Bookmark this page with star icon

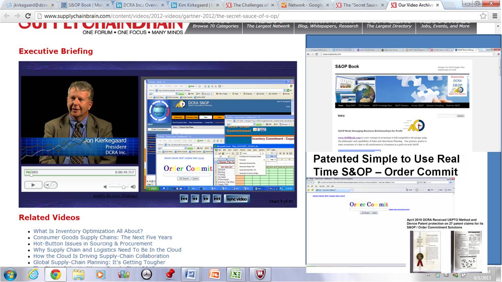pos(483,16)
